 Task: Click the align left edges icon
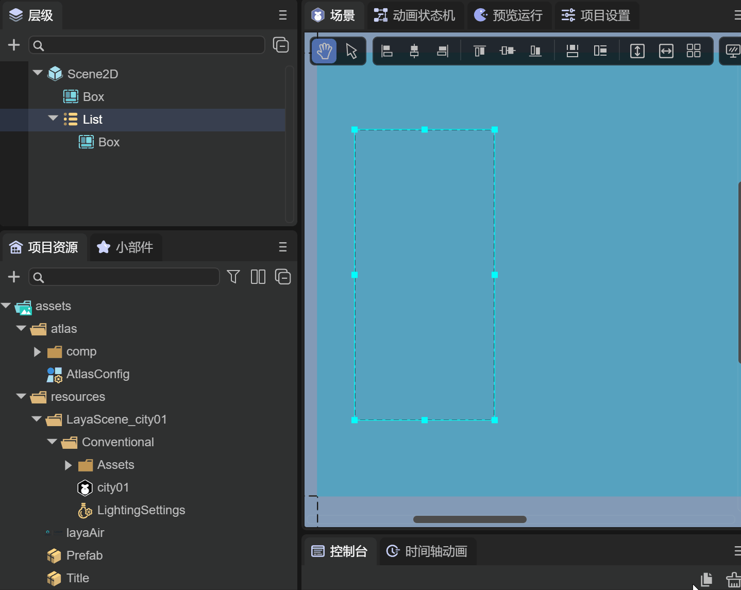(386, 51)
